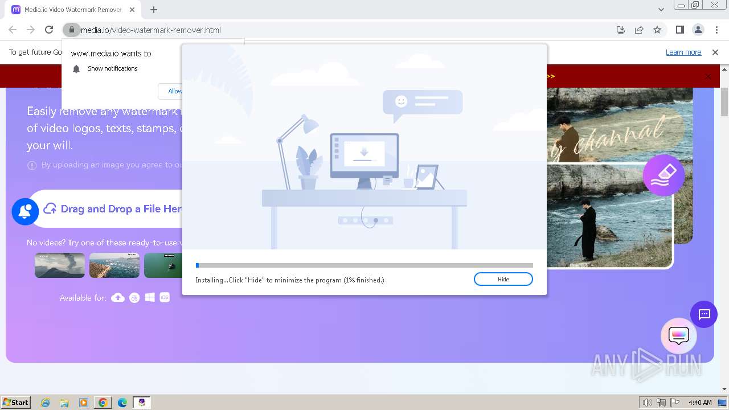Bookmark this page with star

657,30
